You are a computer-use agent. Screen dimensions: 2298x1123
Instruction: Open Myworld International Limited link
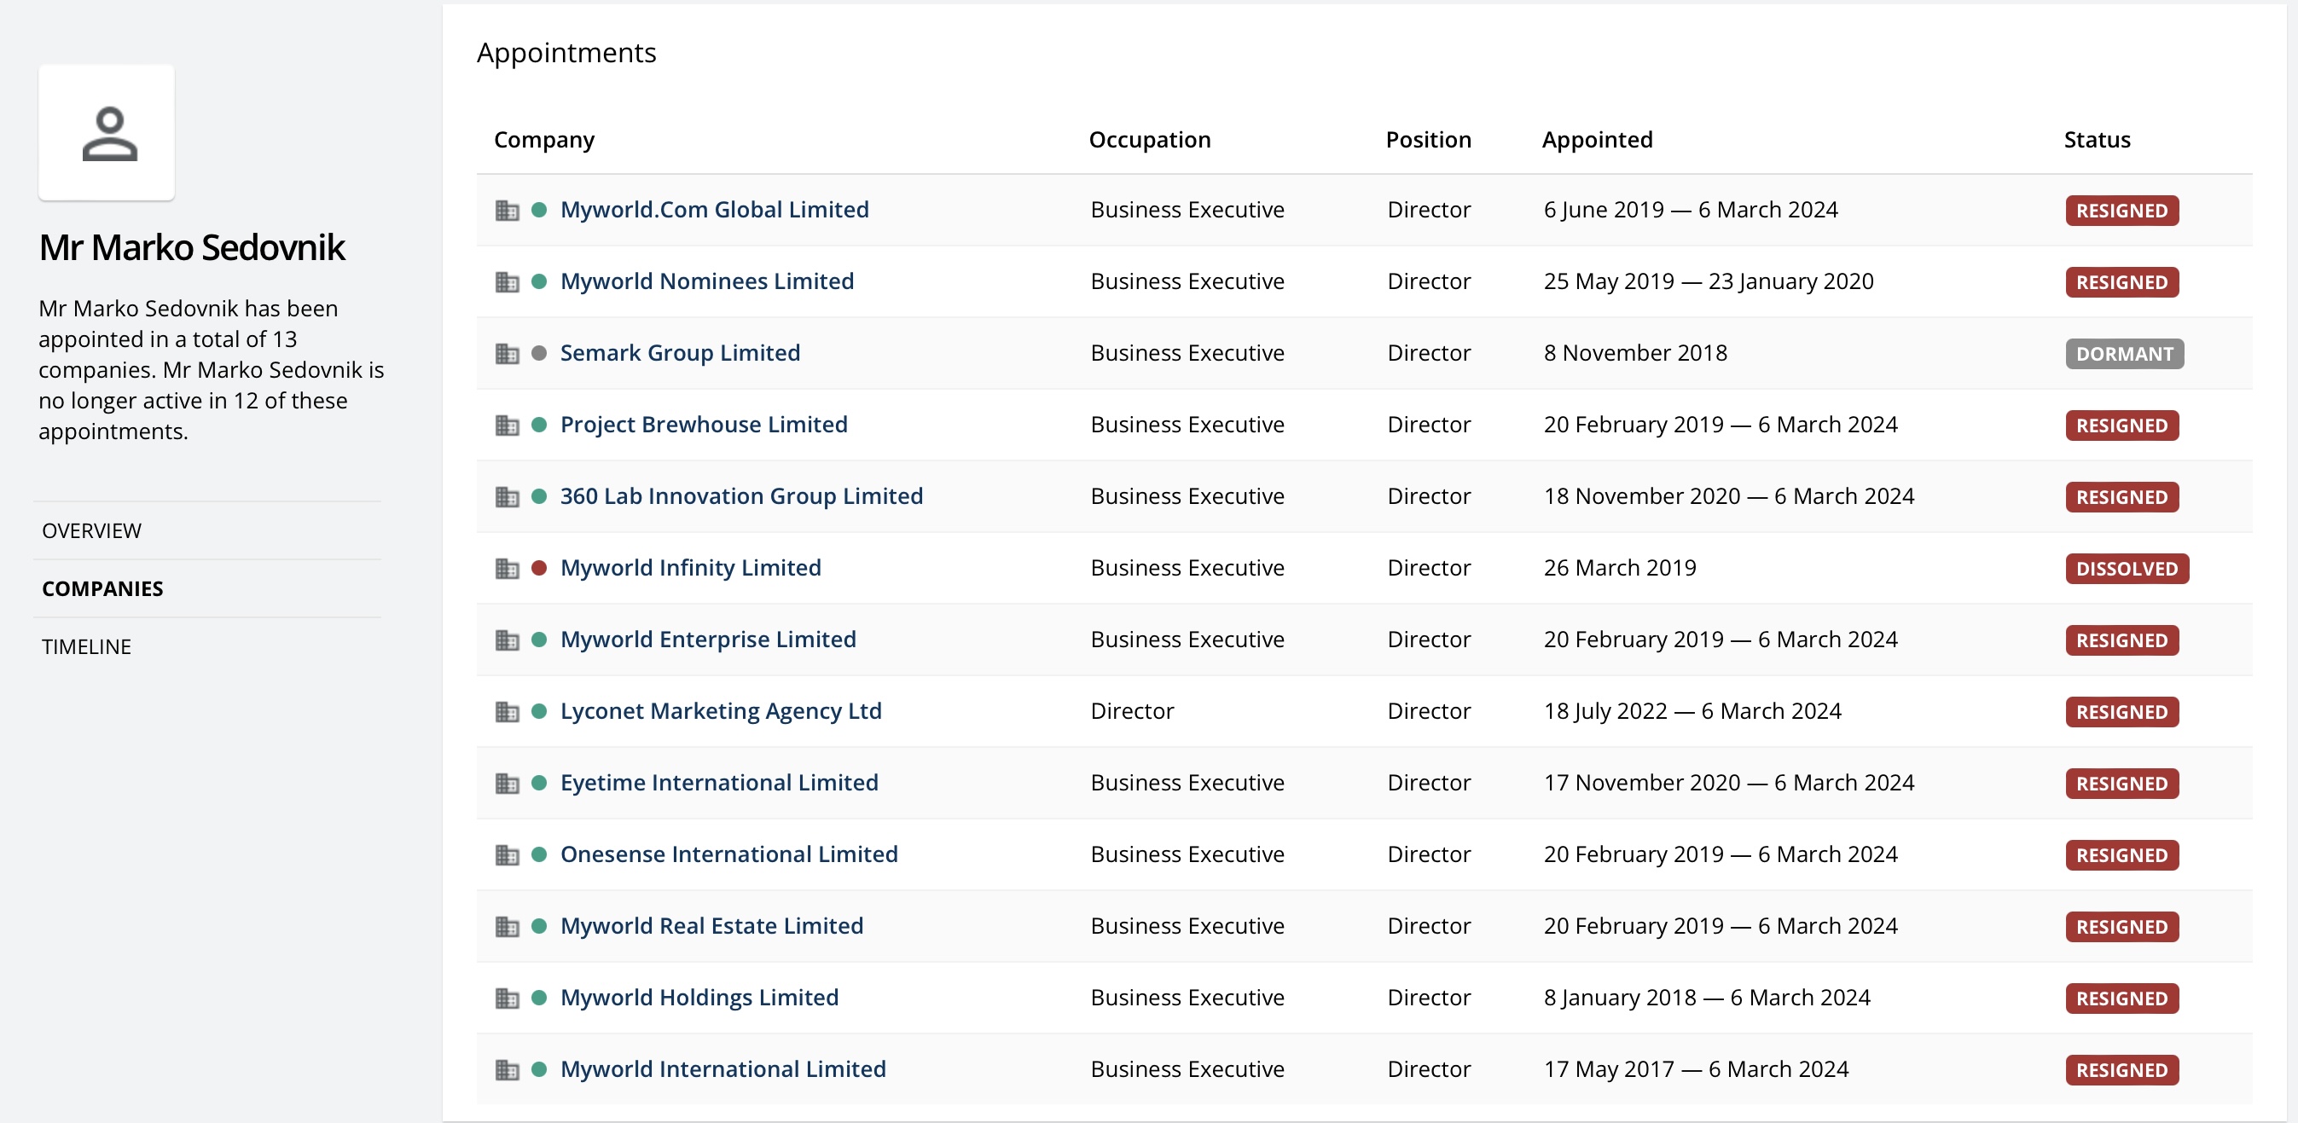[722, 1068]
